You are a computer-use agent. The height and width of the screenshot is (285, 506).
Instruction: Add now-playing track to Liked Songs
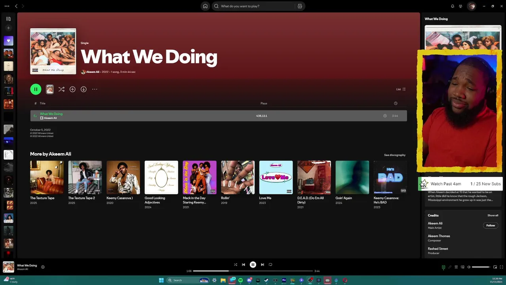tap(43, 267)
